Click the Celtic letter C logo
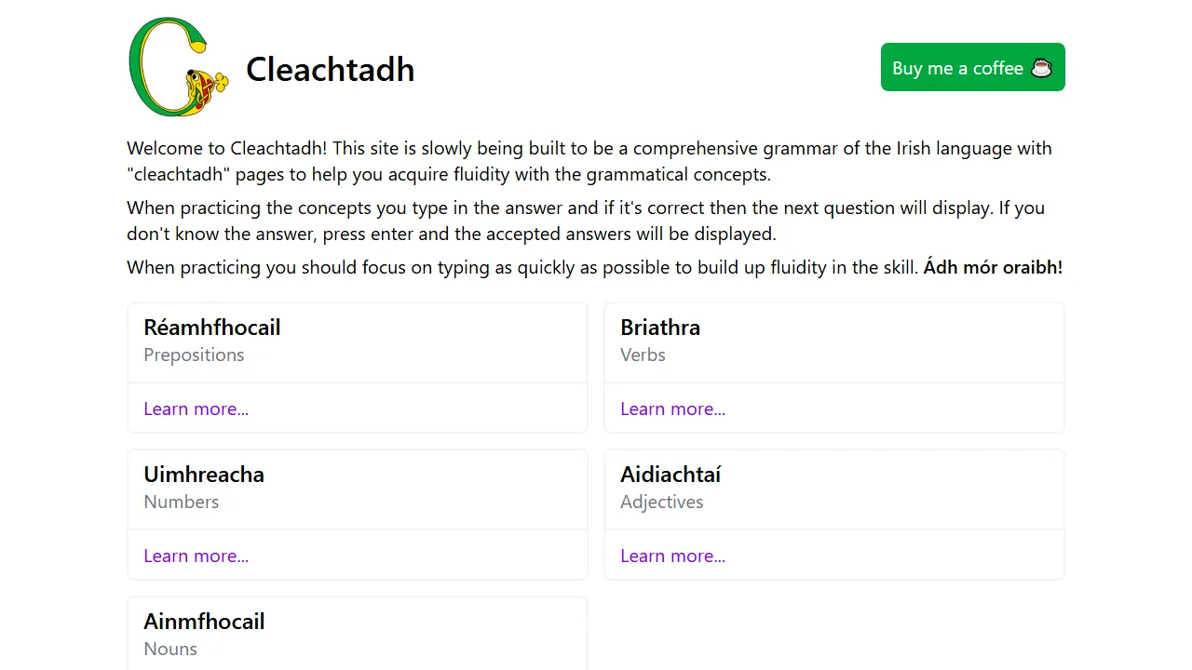Image resolution: width=1192 pixels, height=670 pixels. (179, 66)
